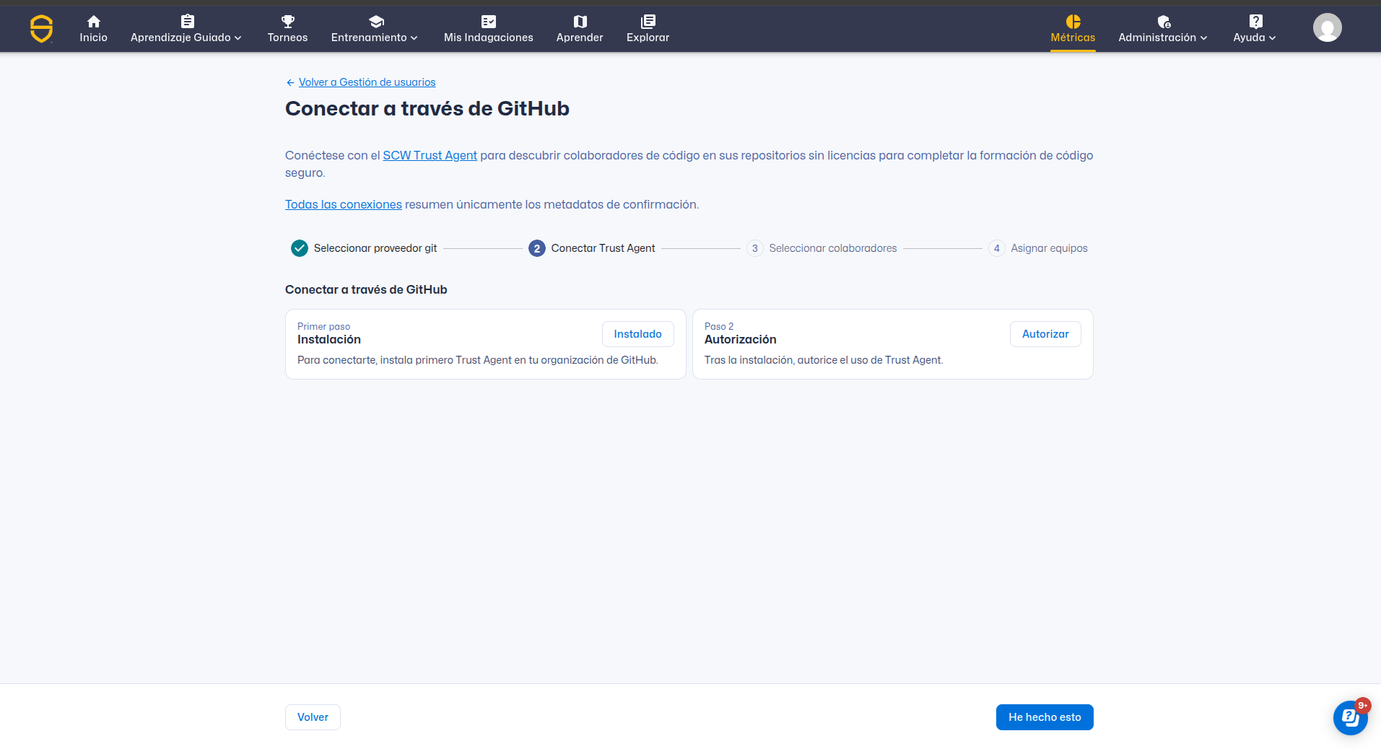Screen dimensions: 1381x749
Task: Confirm with He hecho esto button
Action: pos(1044,717)
